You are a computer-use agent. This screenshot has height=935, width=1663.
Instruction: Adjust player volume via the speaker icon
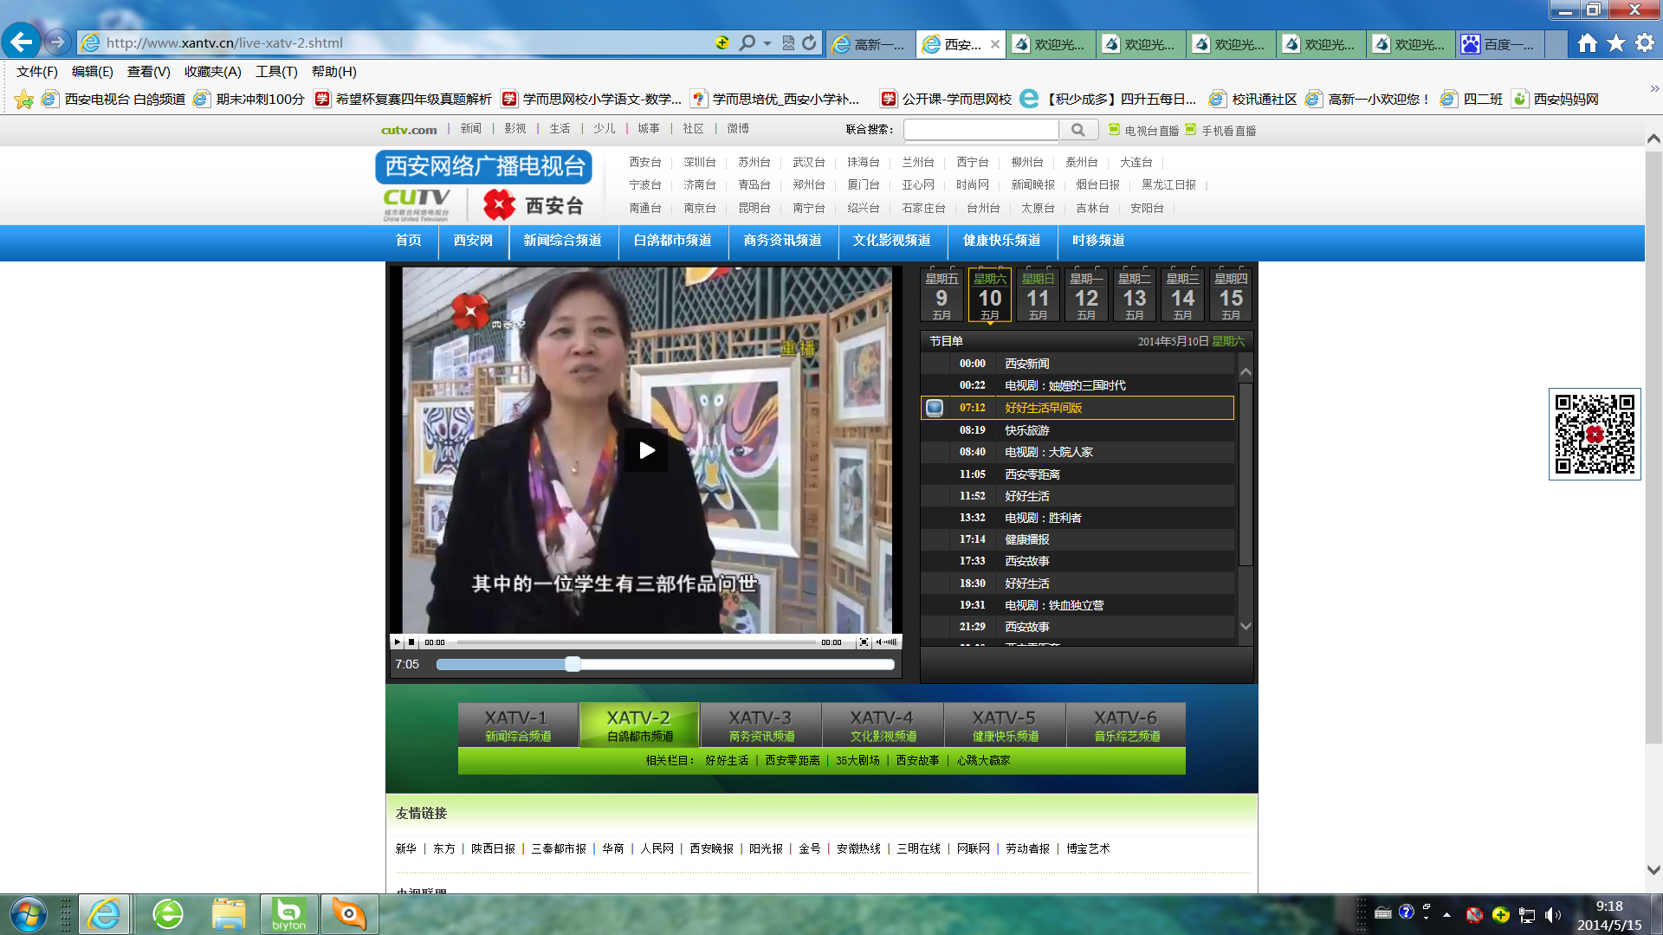click(x=879, y=642)
